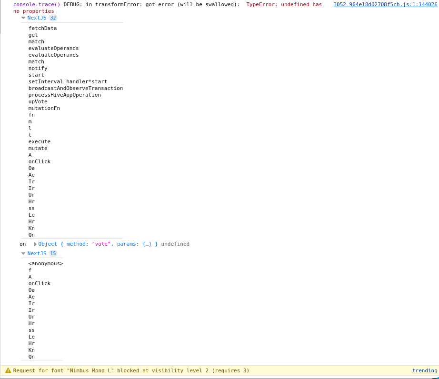Collapse the NextJS group with 32 frames
Image resolution: width=439 pixels, height=379 pixels.
click(23, 18)
